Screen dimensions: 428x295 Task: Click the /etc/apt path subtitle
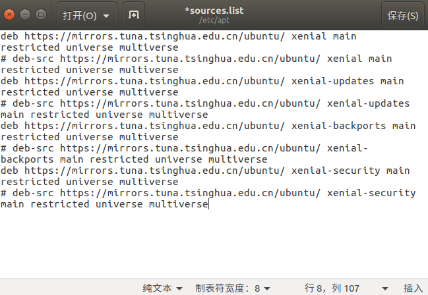coord(214,20)
